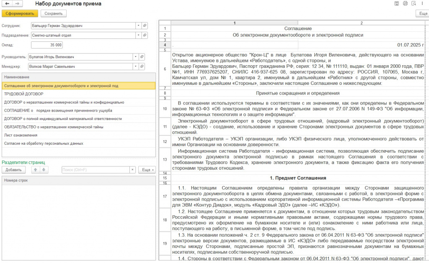Screen dimensions: 429x263
Task: Select СОГЛАШЕНИЕ о порядке возмещения ущерба row
Action: tap(79, 110)
